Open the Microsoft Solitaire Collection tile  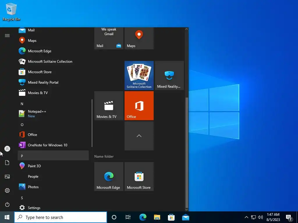pos(139,75)
